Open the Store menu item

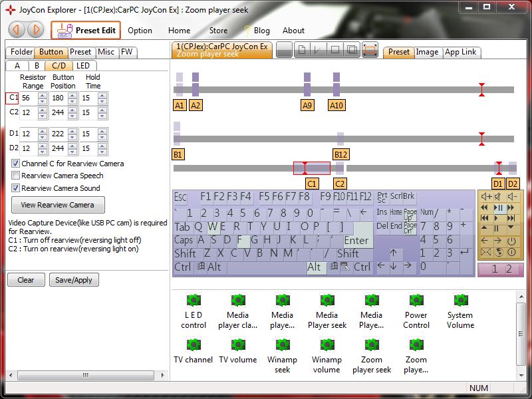pos(218,31)
